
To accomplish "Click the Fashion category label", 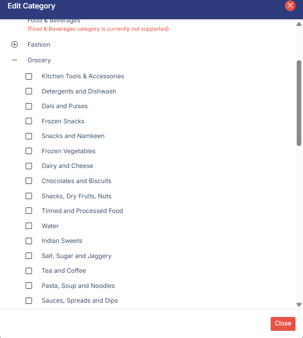I will [x=39, y=45].
